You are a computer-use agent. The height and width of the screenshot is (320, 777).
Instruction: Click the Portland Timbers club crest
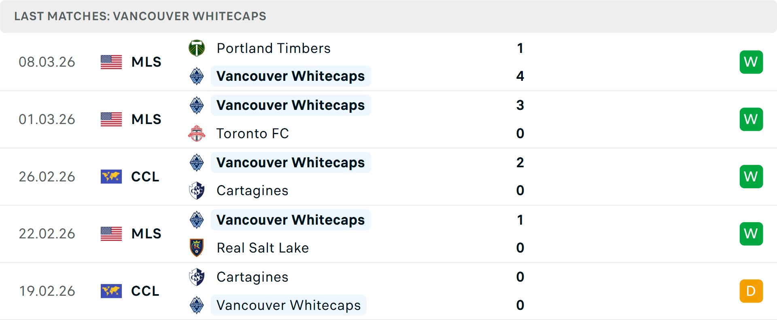click(197, 48)
